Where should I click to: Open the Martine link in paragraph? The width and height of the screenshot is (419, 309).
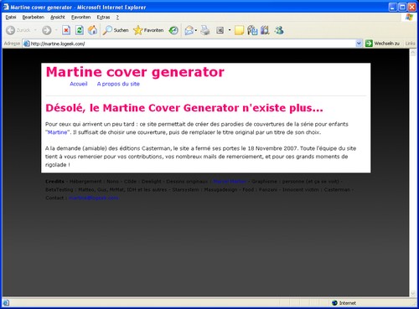click(57, 132)
